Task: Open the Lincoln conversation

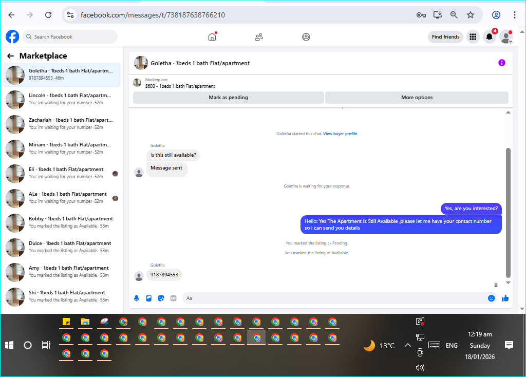Action: [62, 99]
